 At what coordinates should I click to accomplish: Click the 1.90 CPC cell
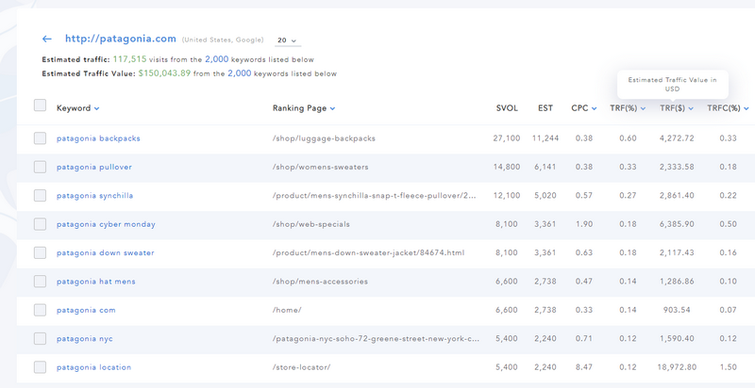tap(583, 224)
